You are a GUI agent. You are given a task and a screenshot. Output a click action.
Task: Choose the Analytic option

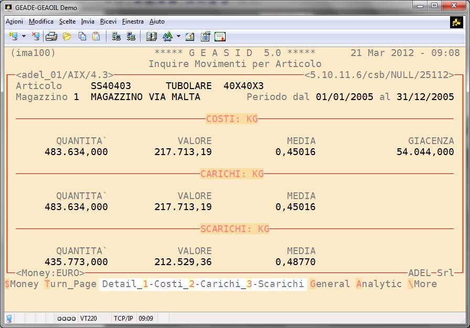(379, 284)
